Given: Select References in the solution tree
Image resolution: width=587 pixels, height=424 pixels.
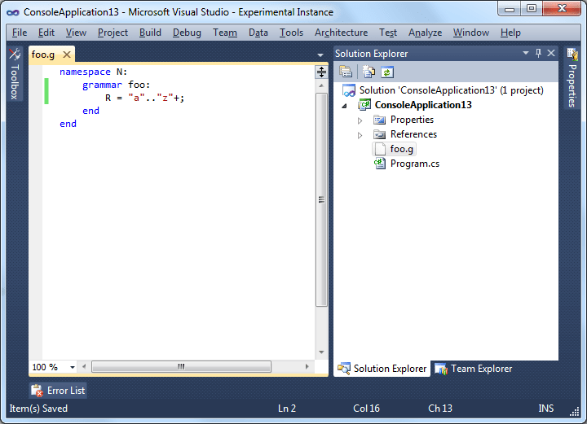Looking at the screenshot, I should 413,134.
